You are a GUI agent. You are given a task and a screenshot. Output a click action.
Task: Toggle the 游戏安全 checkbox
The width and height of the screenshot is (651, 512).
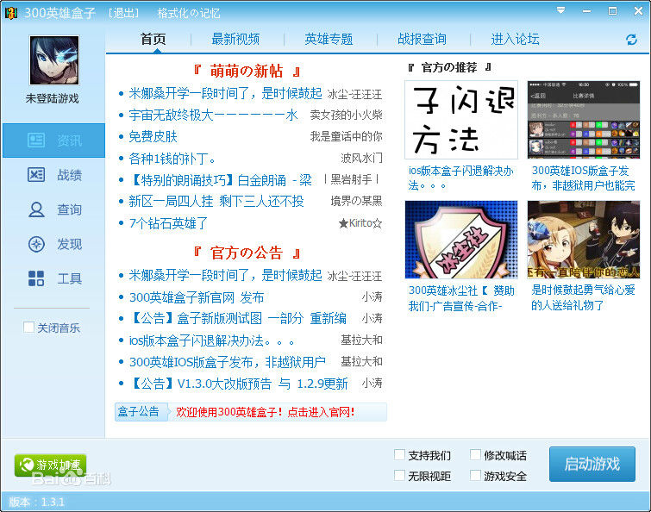(x=475, y=476)
